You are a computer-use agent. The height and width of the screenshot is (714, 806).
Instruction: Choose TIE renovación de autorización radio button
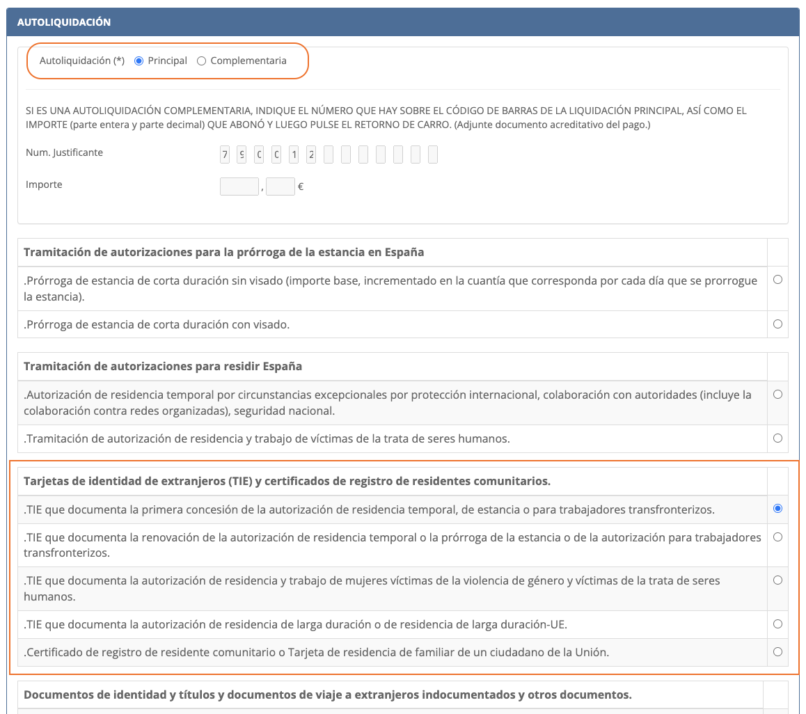(777, 537)
